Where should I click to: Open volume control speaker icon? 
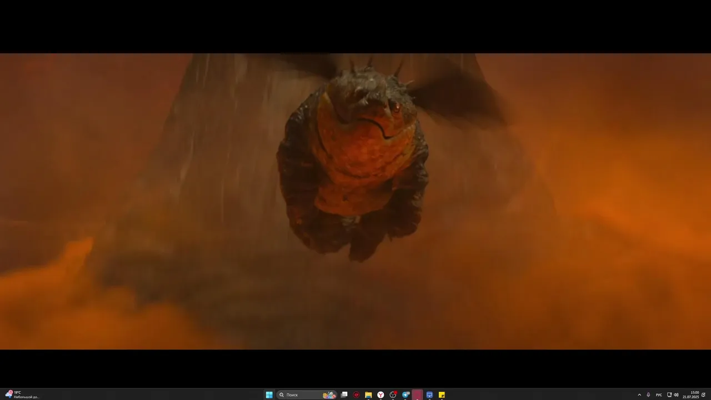pos(676,395)
